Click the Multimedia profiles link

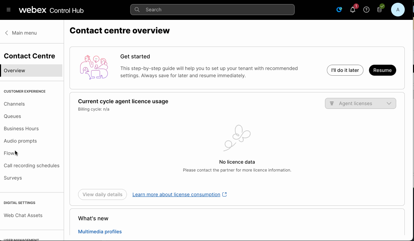[x=100, y=231]
